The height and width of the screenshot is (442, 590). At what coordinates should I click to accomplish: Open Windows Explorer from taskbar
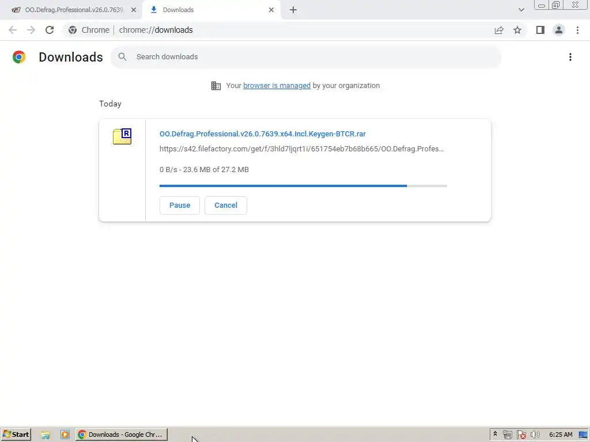click(46, 435)
